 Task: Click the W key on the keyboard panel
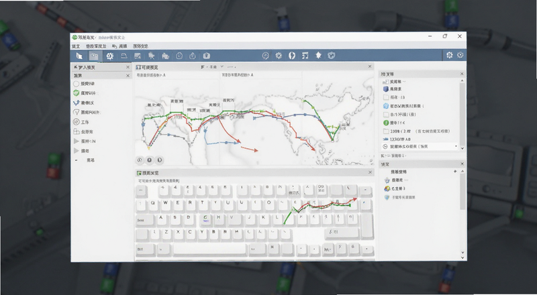pos(165,204)
